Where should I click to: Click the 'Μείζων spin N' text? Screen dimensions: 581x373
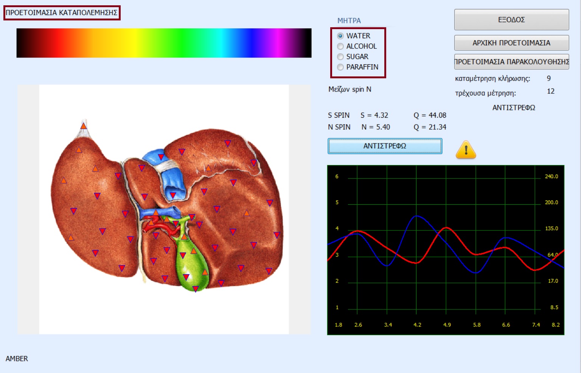point(350,89)
